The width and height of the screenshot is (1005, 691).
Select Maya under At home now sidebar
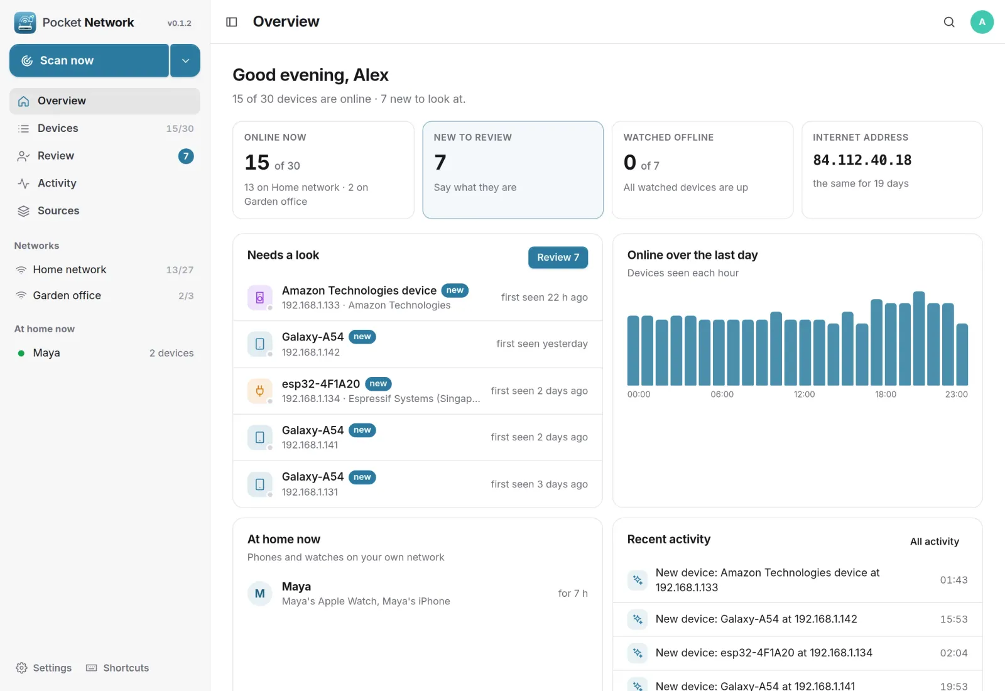(105, 353)
